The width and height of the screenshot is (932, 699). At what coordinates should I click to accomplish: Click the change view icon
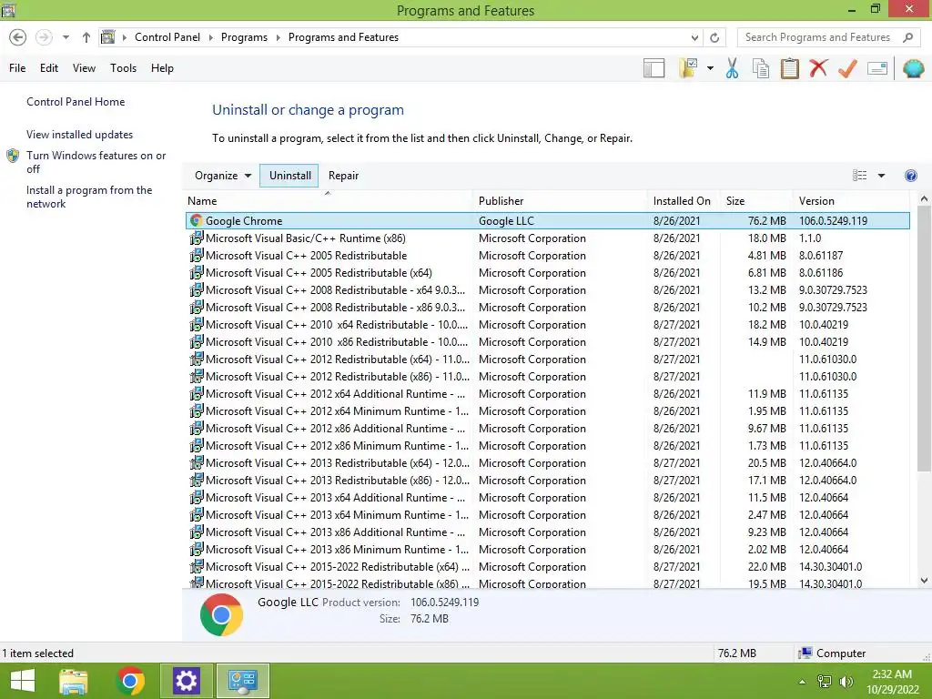tap(859, 176)
